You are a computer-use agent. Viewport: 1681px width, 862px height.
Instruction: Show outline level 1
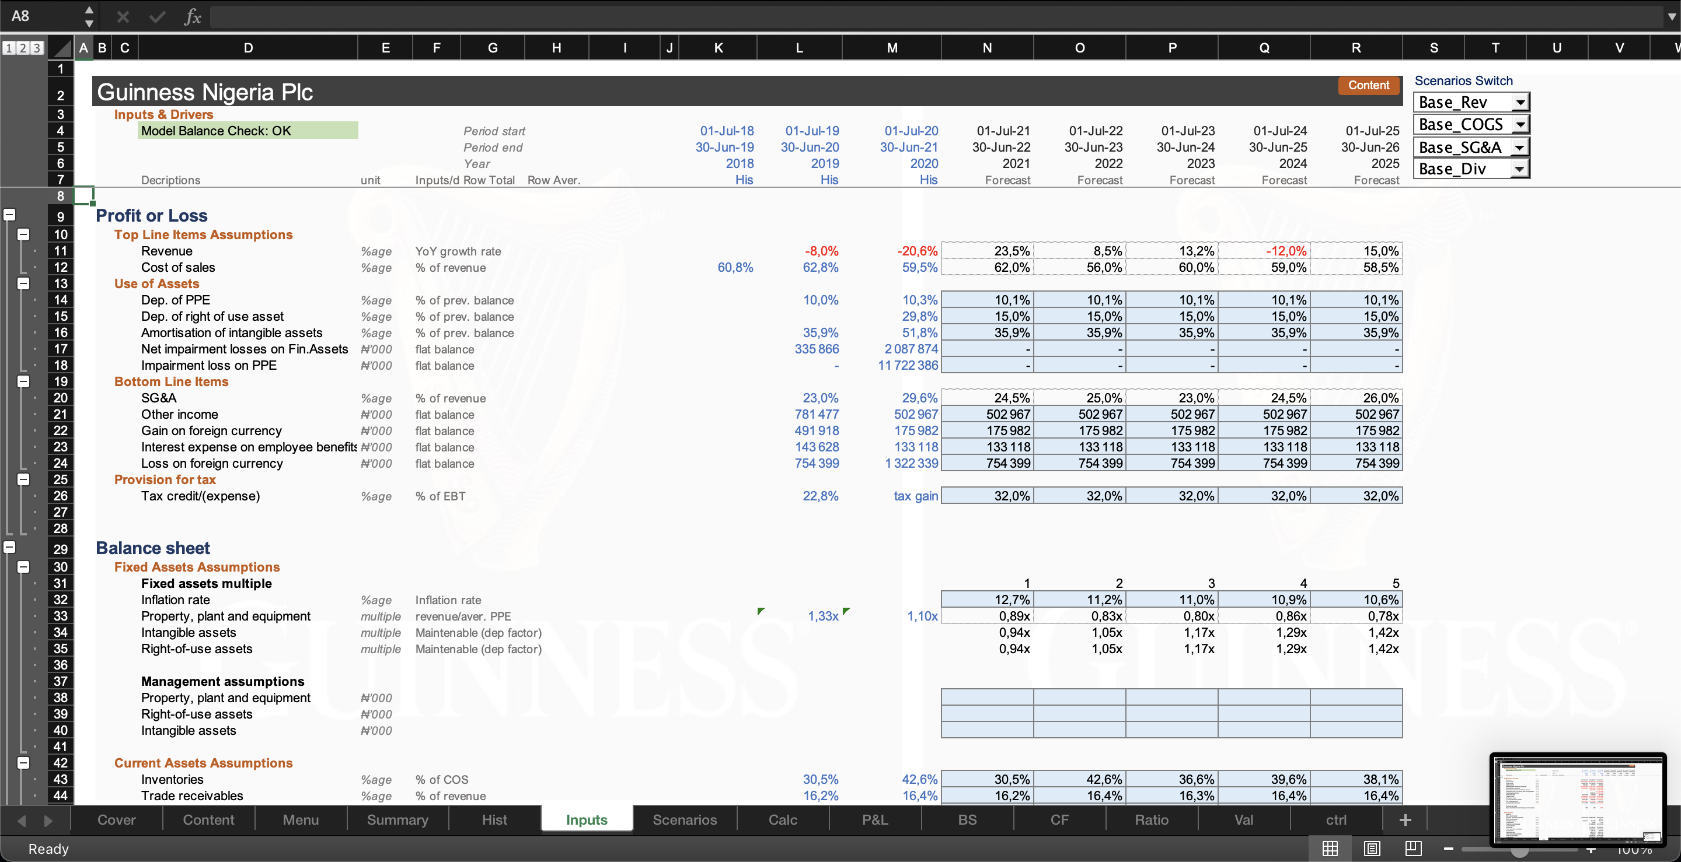(x=9, y=48)
